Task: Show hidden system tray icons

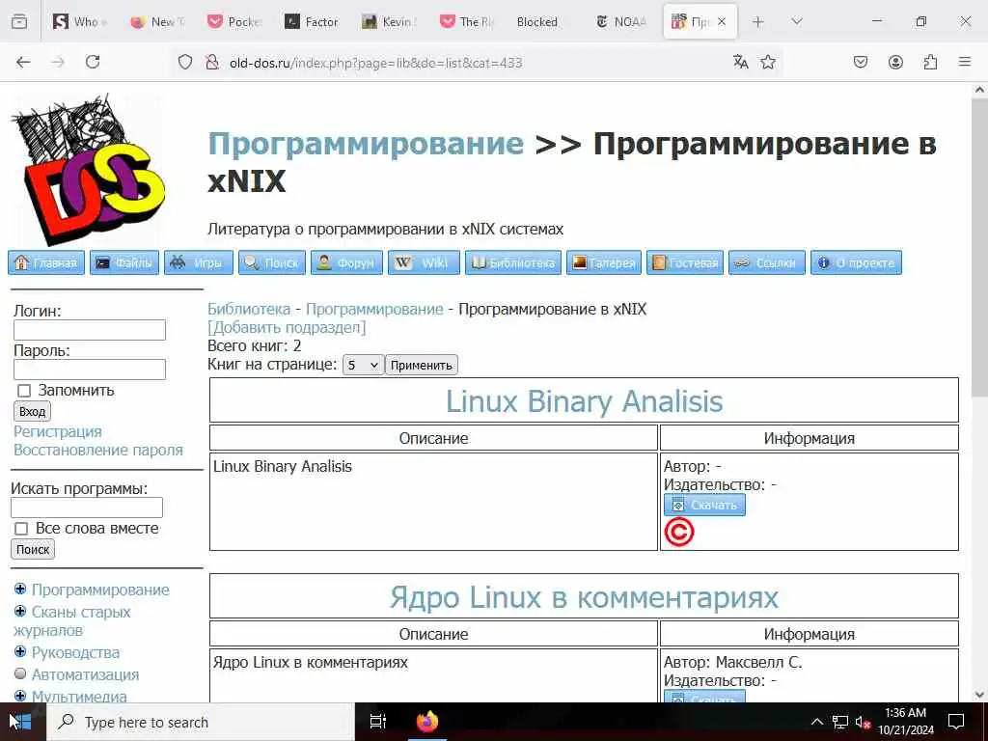Action: coord(816,722)
